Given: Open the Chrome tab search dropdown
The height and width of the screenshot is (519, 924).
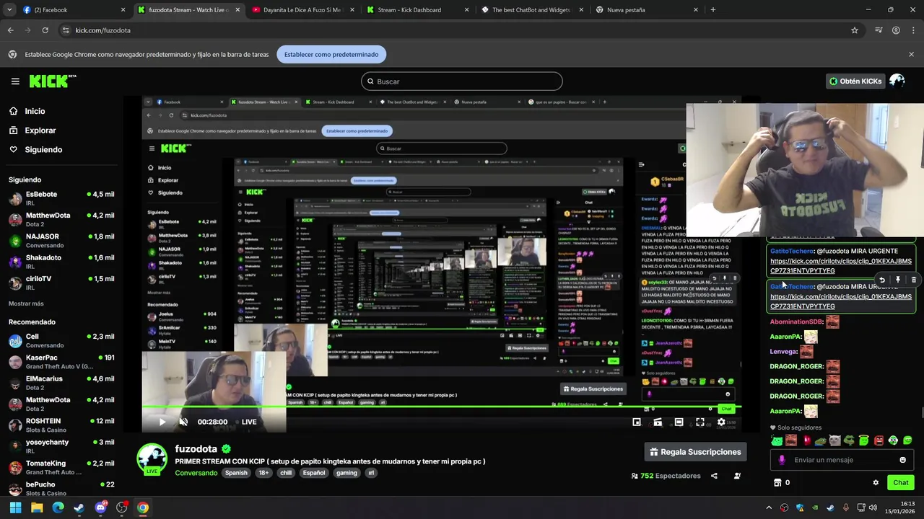Looking at the screenshot, I should [x=9, y=10].
